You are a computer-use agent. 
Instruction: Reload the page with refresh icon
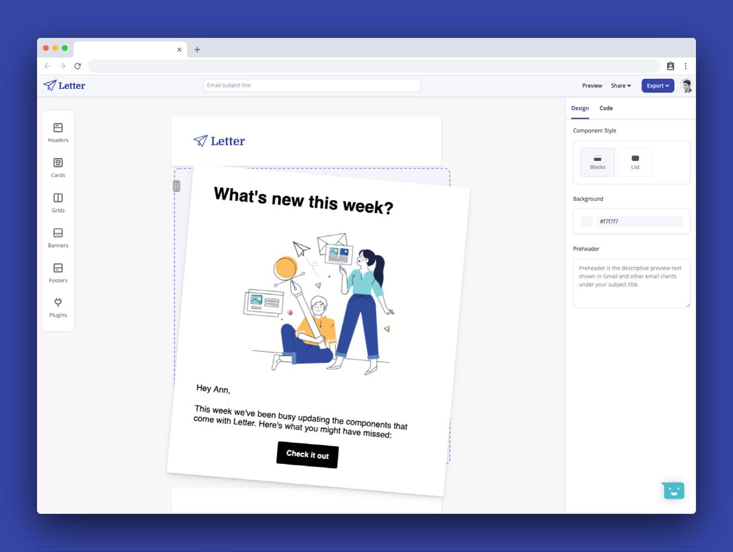coord(78,66)
